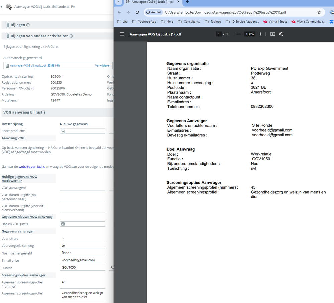Click Werkrelatie in the PDF Doel row
Screen dimensions: 334x303
coord(261,154)
